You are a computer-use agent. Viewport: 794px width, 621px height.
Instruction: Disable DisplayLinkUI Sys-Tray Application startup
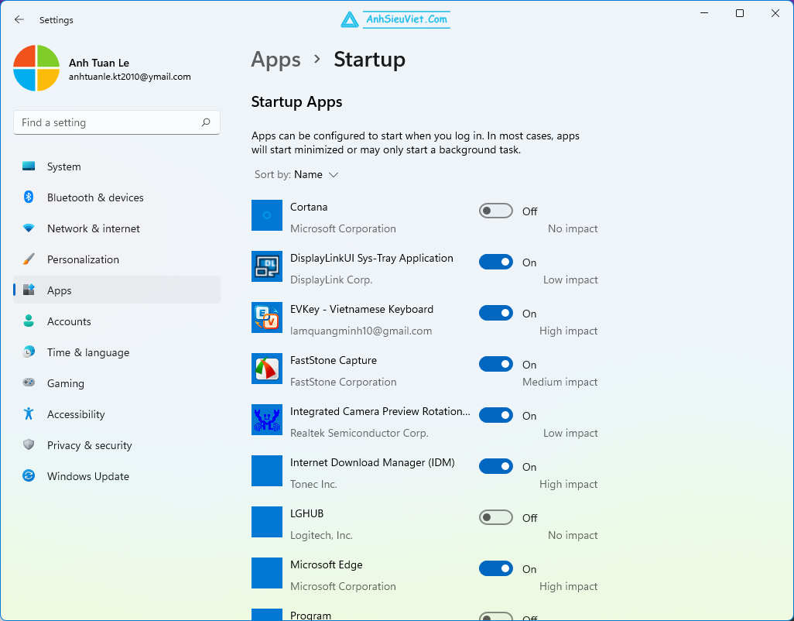[x=496, y=262]
